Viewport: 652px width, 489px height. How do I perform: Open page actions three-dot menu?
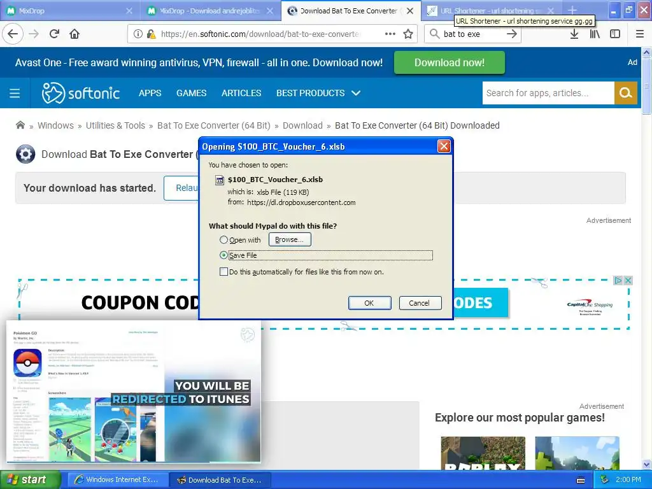(390, 34)
